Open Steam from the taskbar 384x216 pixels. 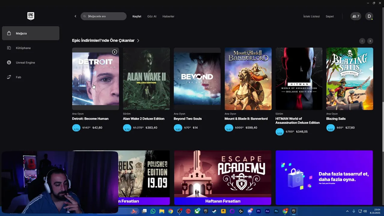tap(214, 211)
